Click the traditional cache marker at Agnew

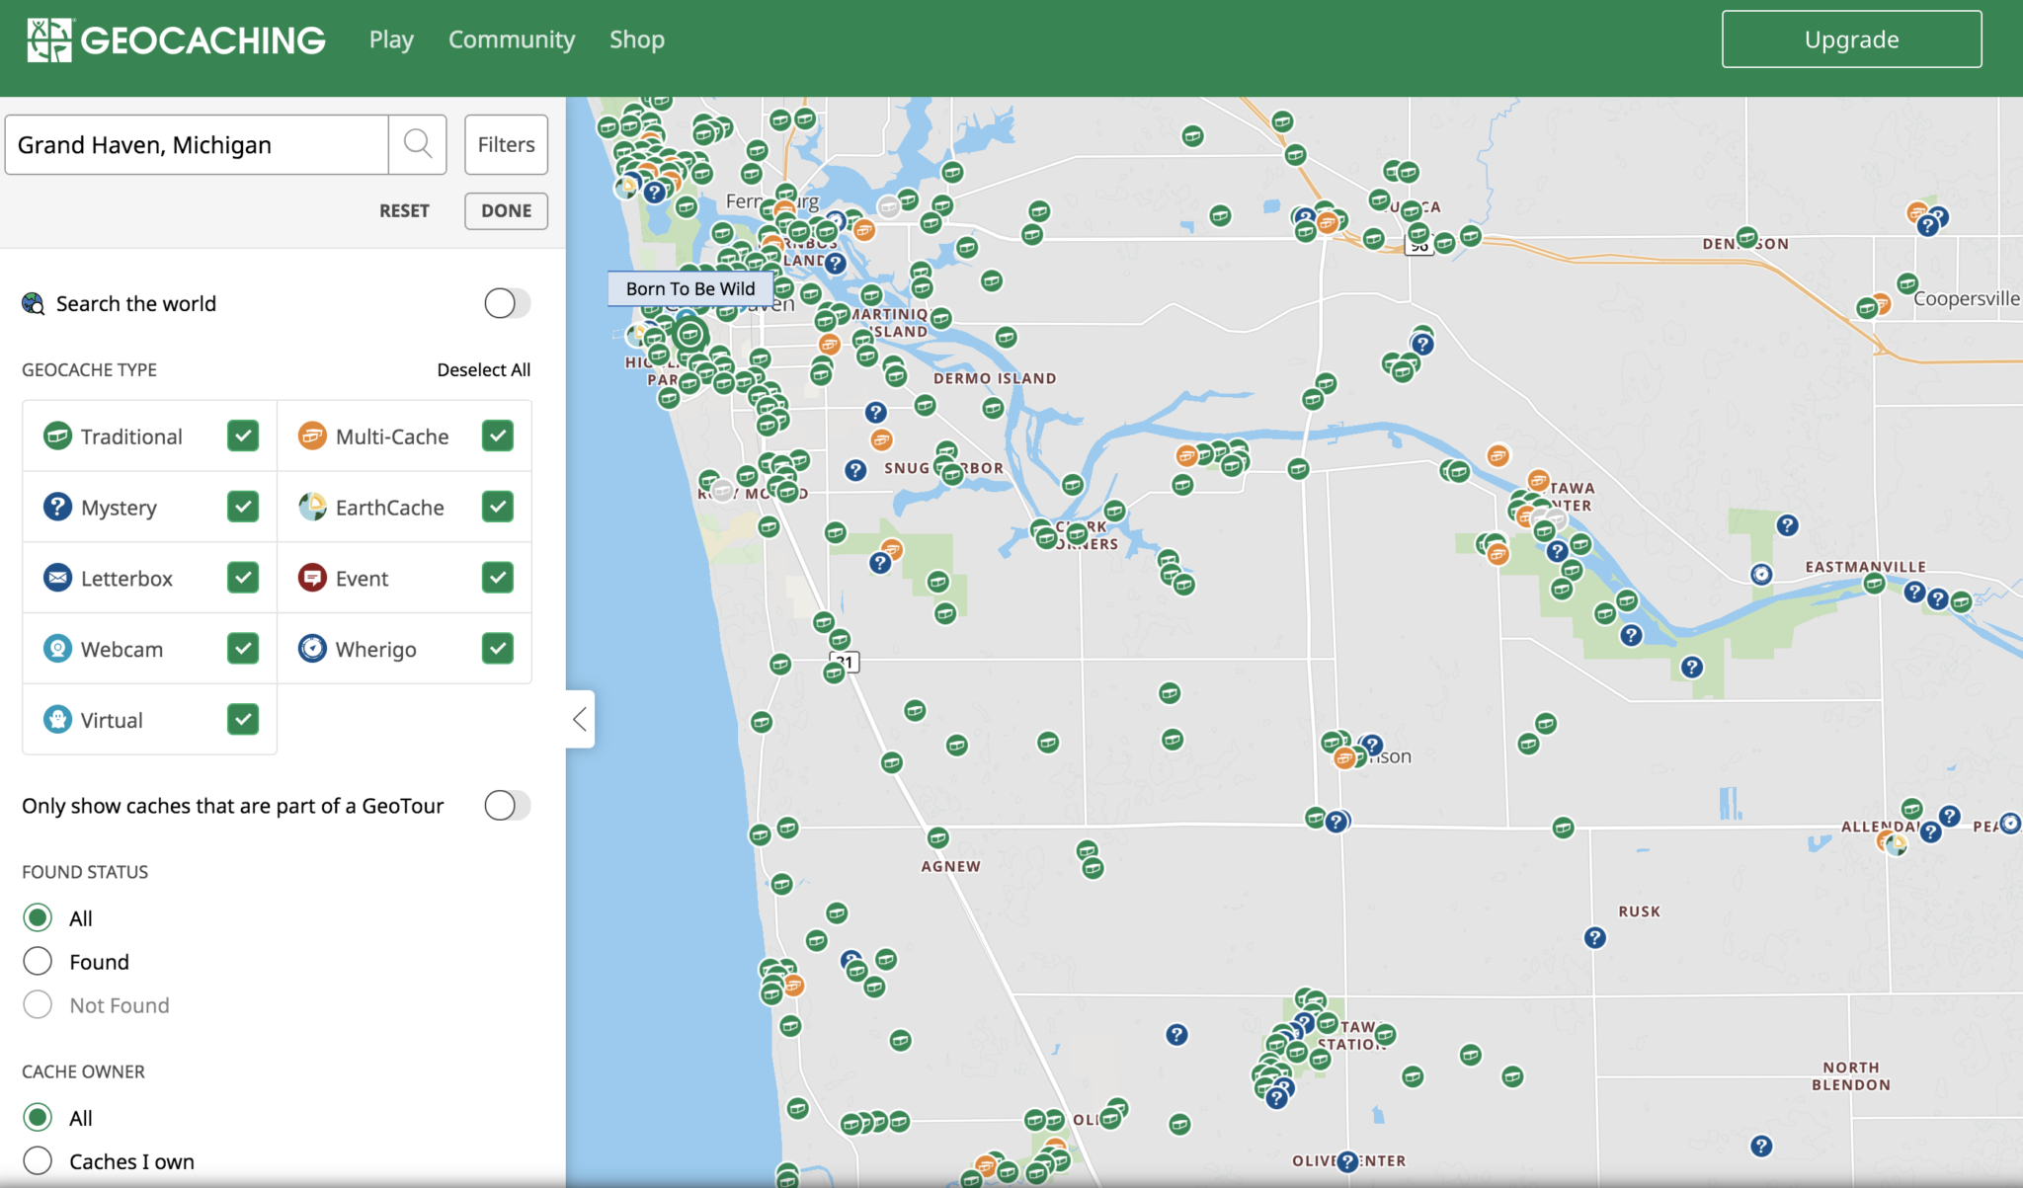937,838
